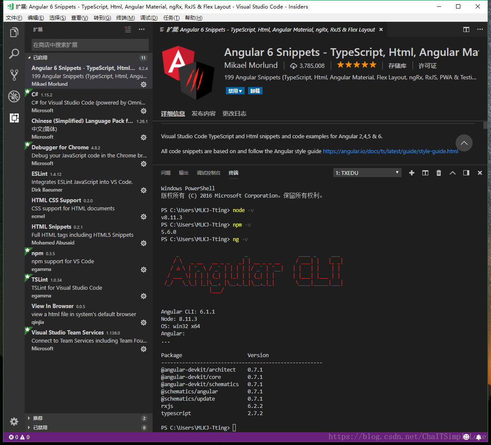
Task: Maximize the terminal panel size
Action: click(x=453, y=173)
